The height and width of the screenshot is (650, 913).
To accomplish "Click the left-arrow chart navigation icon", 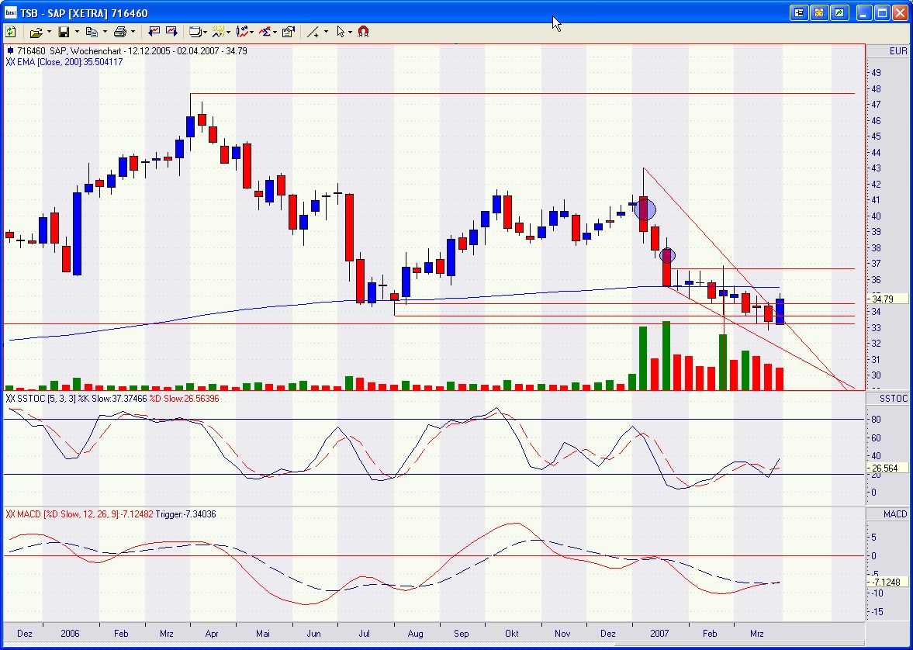I will 154,32.
